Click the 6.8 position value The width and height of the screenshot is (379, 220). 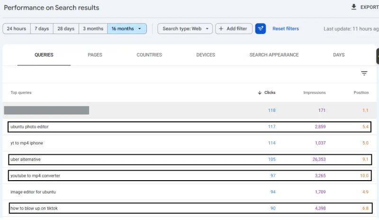click(365, 208)
